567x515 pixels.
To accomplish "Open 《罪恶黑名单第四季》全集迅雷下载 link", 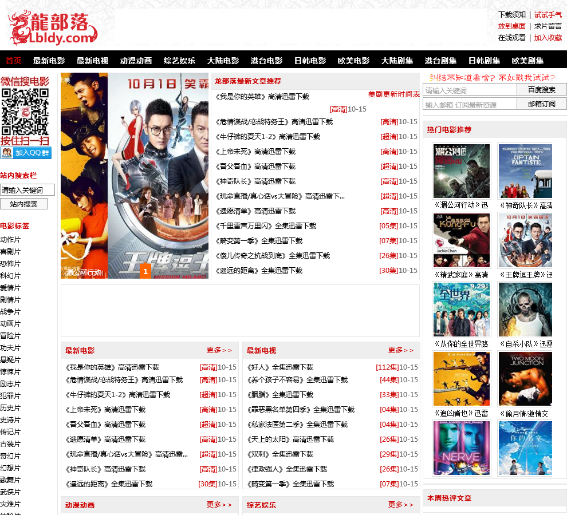I will pyautogui.click(x=301, y=410).
